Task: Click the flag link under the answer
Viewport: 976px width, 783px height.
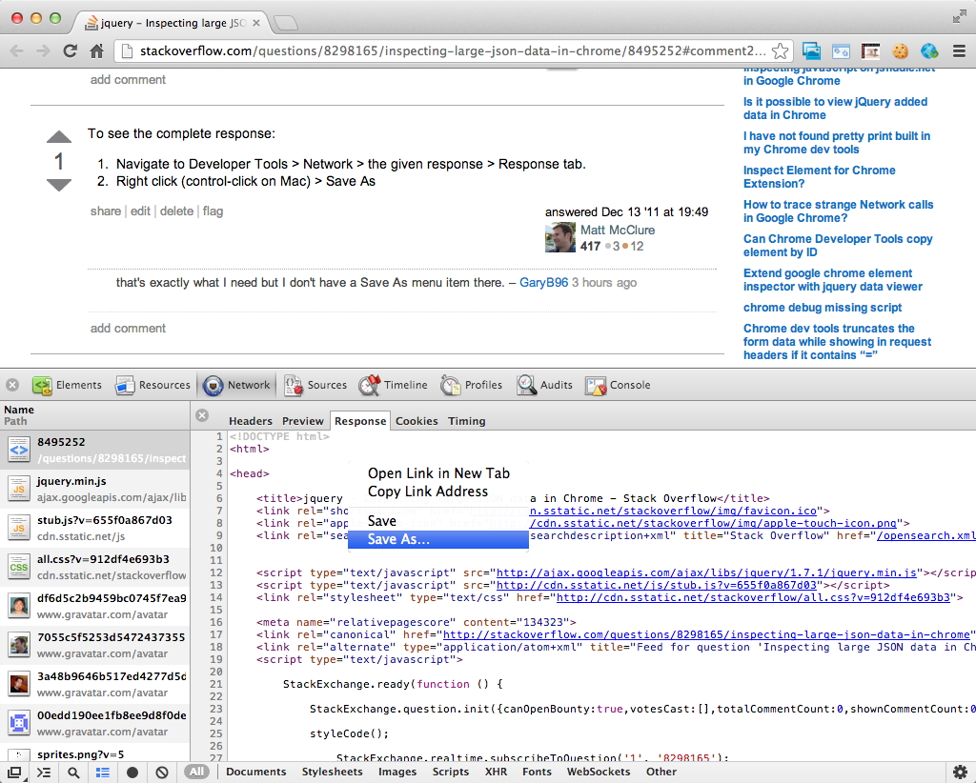Action: [x=213, y=211]
